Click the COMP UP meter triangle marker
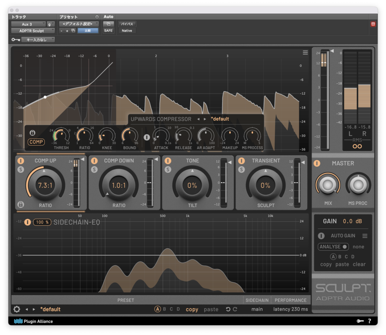Screen dimensions: 386x335 point(83,159)
